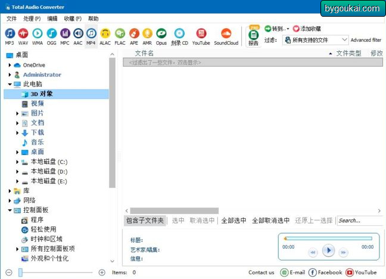Select FLAC format icon

(x=120, y=36)
